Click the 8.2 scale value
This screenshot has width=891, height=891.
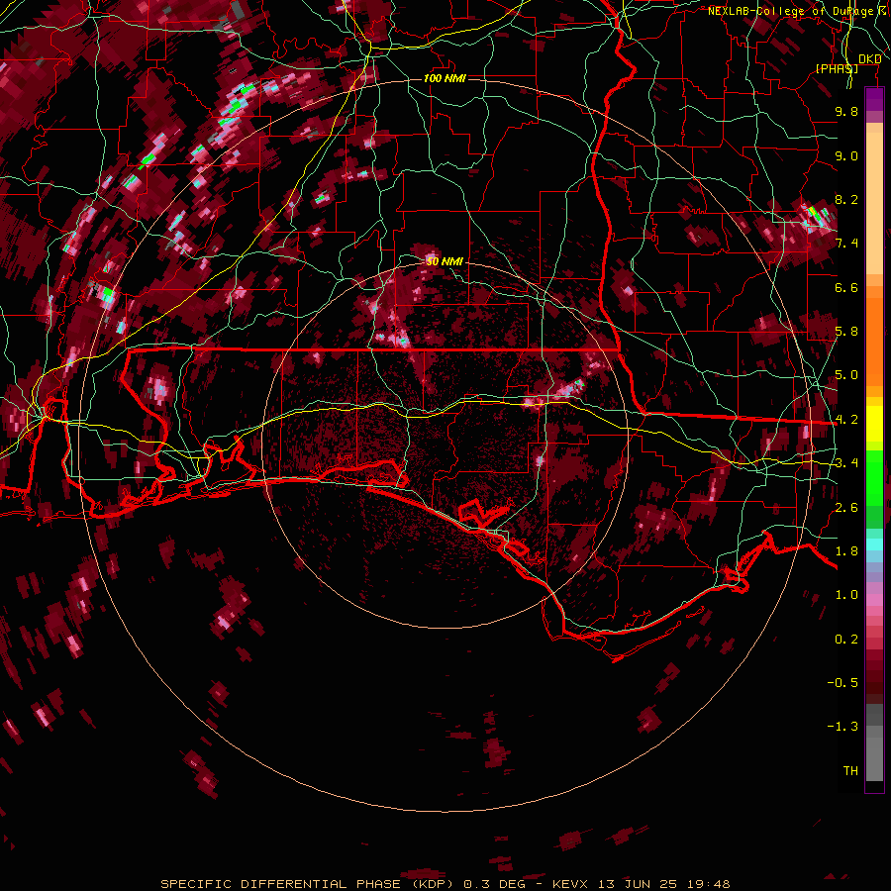tap(846, 199)
